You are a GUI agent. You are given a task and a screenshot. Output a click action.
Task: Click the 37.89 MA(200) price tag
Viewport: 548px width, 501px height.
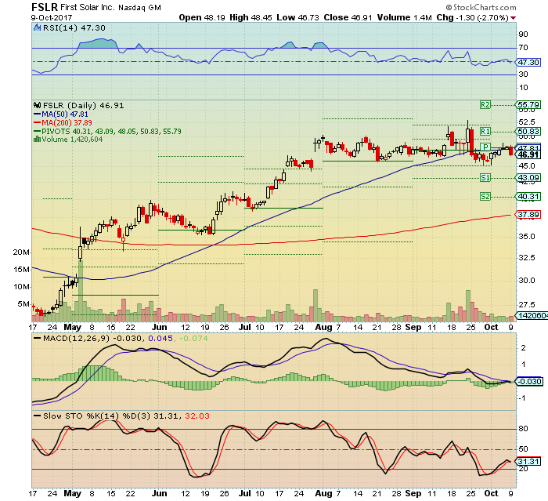(x=528, y=214)
